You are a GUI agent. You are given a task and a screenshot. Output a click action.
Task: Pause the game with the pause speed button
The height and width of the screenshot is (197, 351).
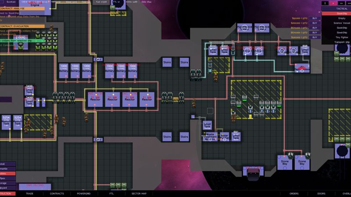click(325, 3)
